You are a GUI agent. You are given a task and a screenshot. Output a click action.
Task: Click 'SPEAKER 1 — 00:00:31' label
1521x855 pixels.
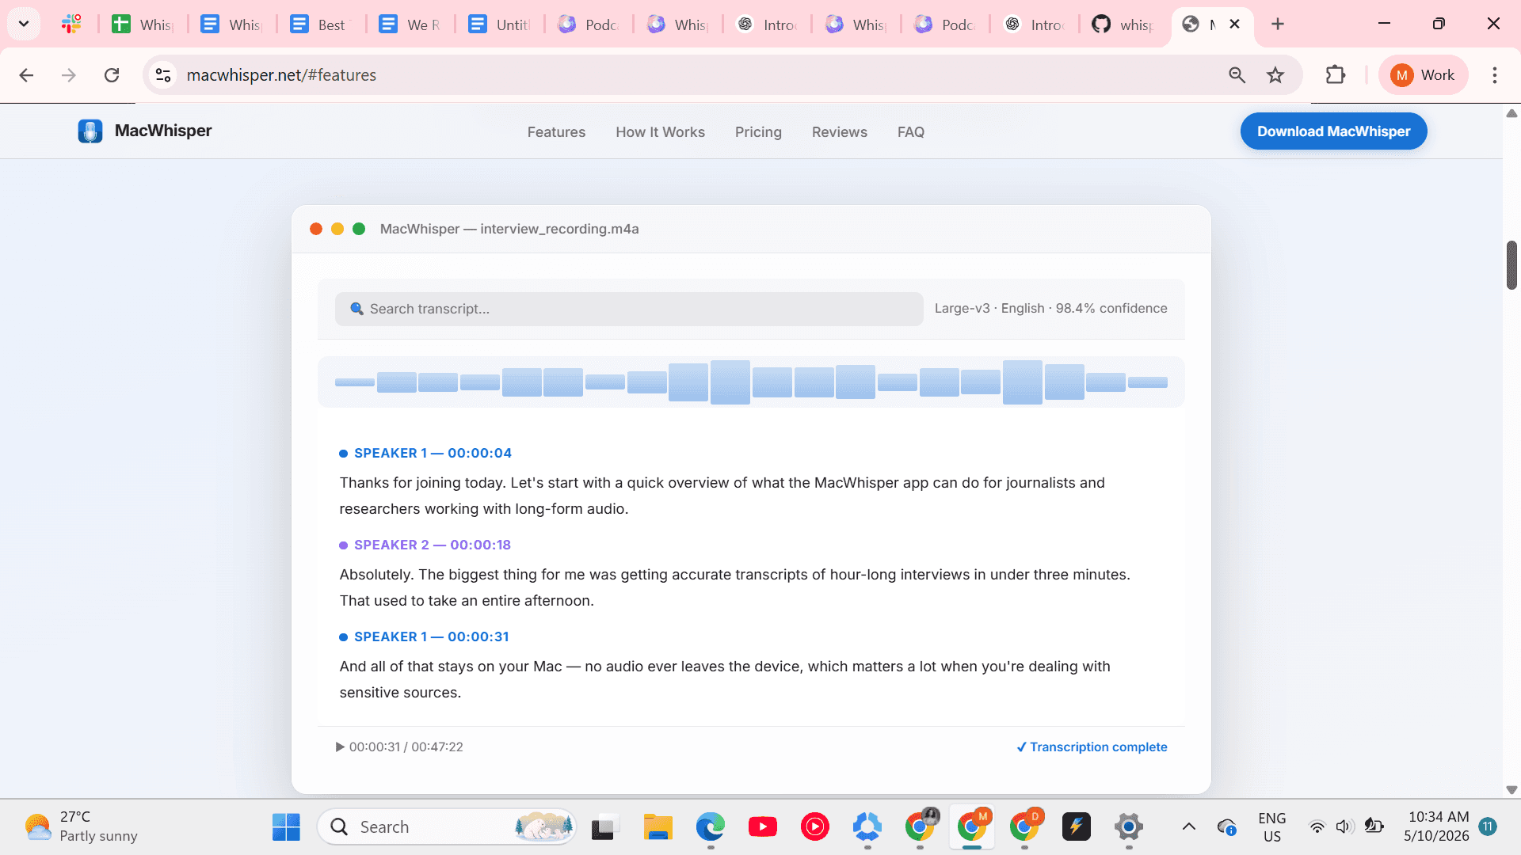tap(432, 636)
